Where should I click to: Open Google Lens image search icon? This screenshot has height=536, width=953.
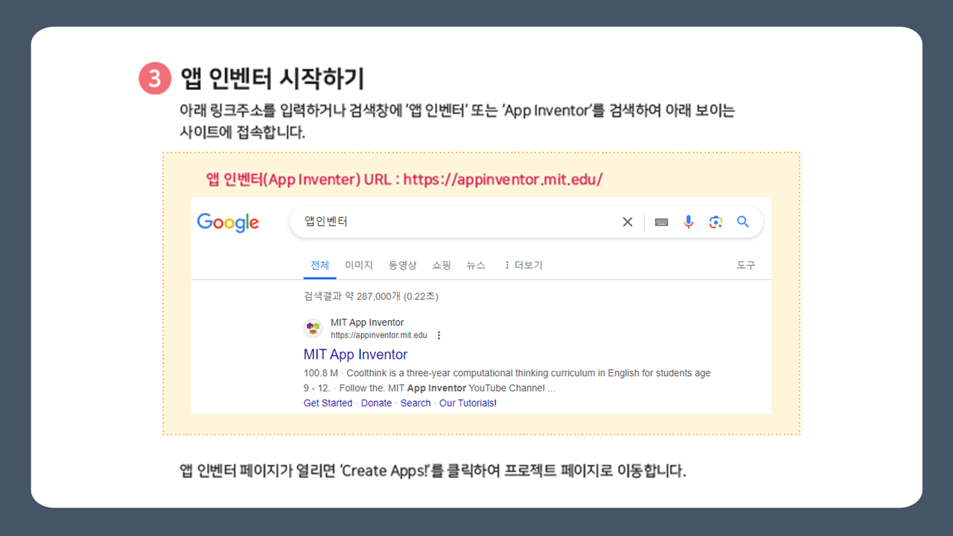715,222
